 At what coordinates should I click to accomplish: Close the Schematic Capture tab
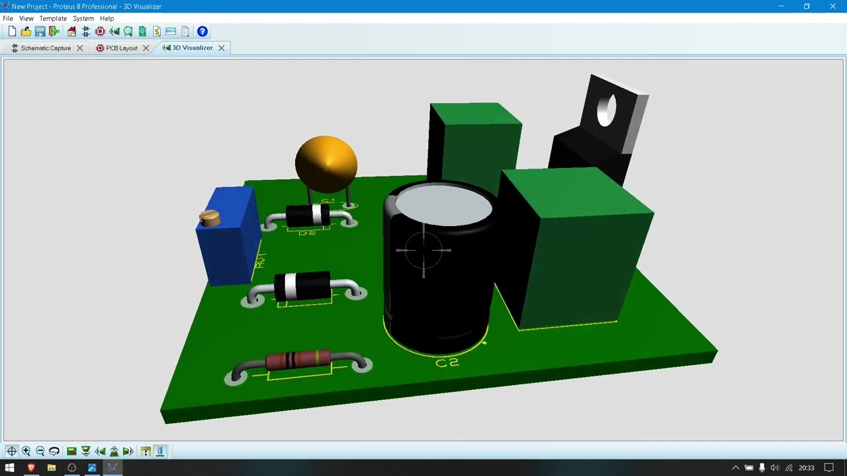point(80,48)
